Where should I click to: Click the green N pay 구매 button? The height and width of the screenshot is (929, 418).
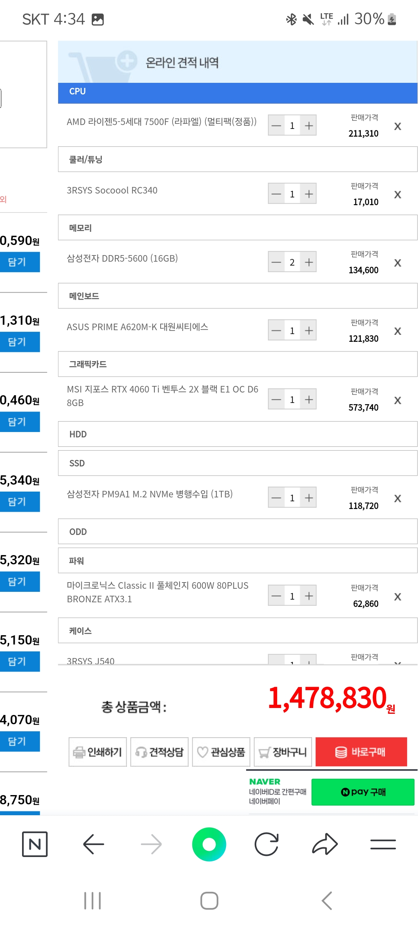[363, 792]
